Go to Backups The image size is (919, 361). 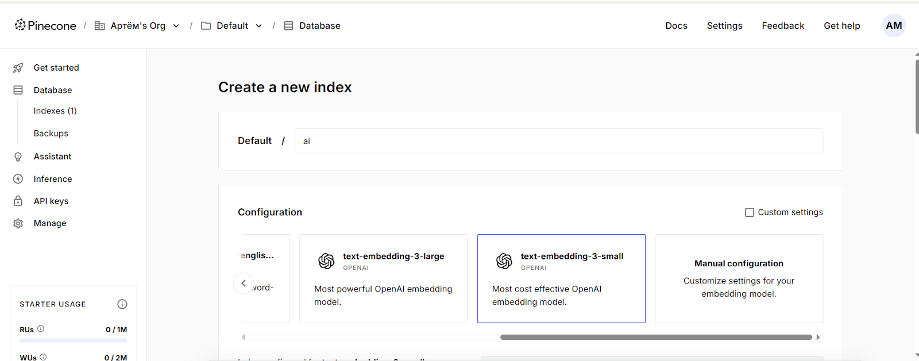tap(51, 133)
